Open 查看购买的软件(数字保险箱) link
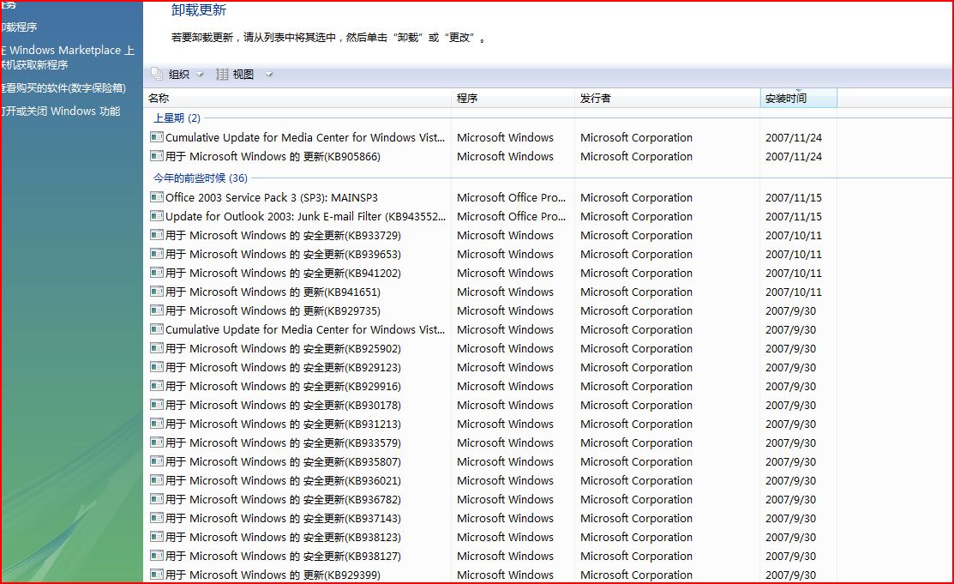Image resolution: width=954 pixels, height=584 pixels. click(x=63, y=88)
